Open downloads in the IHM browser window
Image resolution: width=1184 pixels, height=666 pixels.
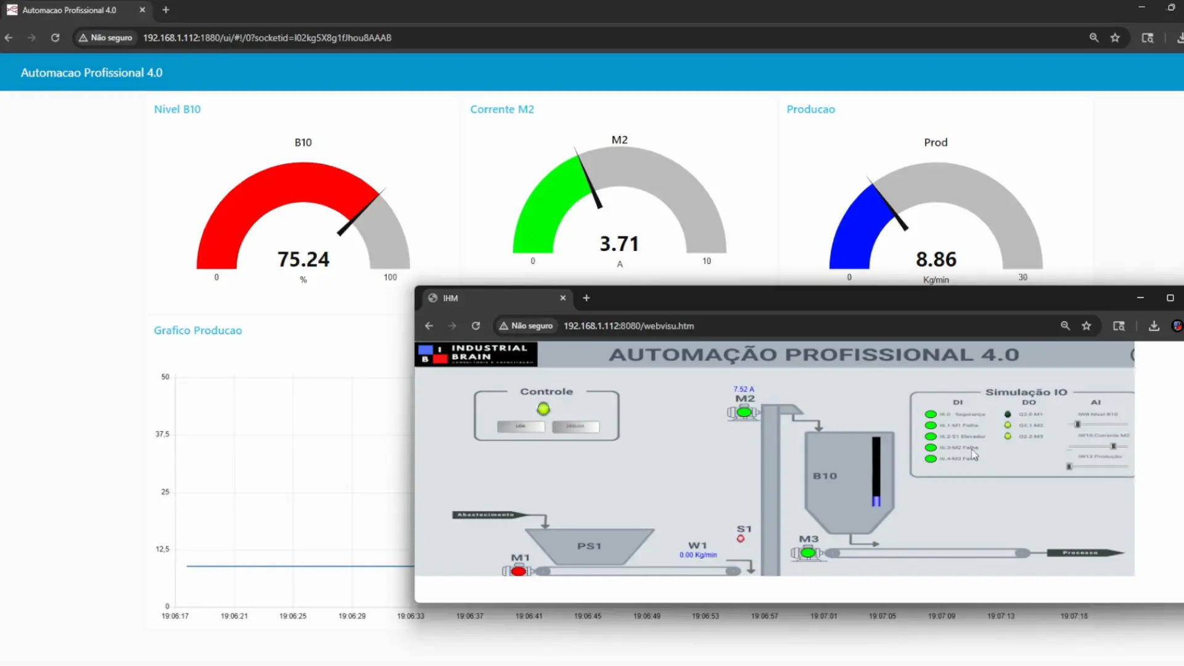click(x=1154, y=326)
